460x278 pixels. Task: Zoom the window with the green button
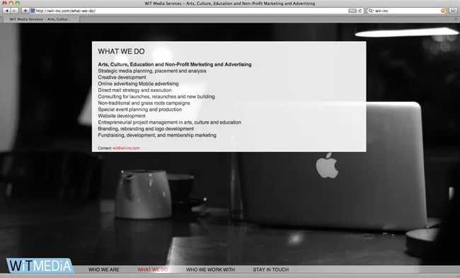pyautogui.click(x=17, y=4)
